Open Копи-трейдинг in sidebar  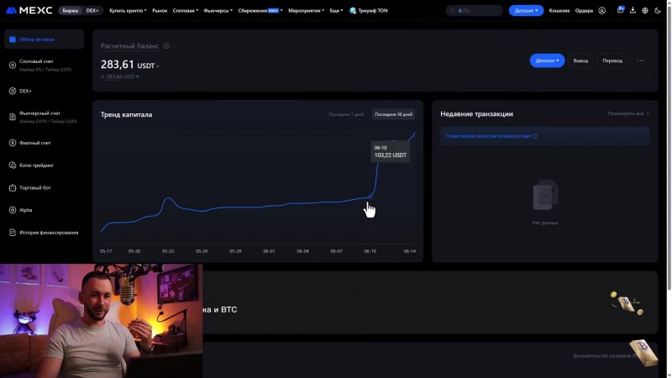36,165
